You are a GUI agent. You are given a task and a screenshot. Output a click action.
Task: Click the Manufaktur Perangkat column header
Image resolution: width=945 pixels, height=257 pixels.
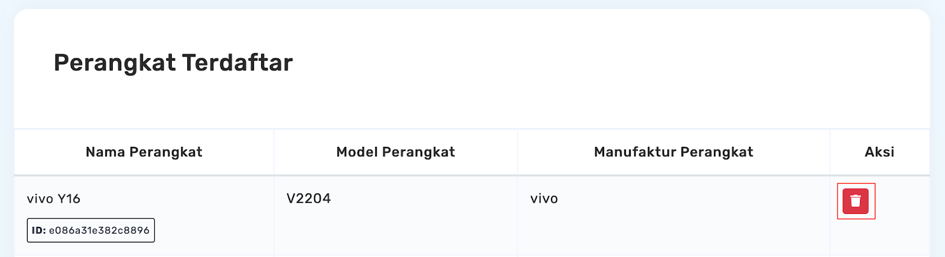(x=674, y=152)
